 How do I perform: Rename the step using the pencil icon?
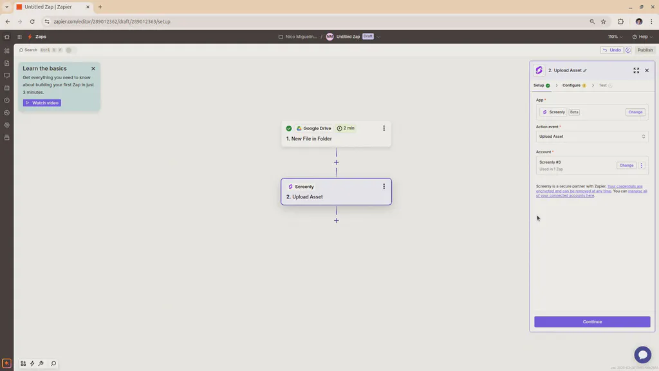tap(585, 70)
